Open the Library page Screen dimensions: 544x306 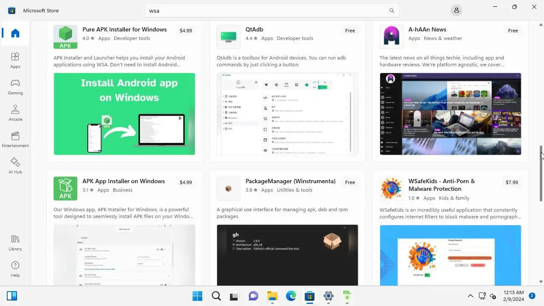[15, 243]
